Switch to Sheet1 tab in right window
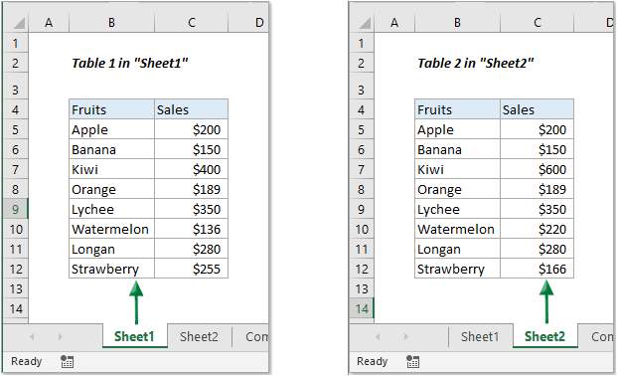Viewport: 617px width, 376px height. point(480,336)
